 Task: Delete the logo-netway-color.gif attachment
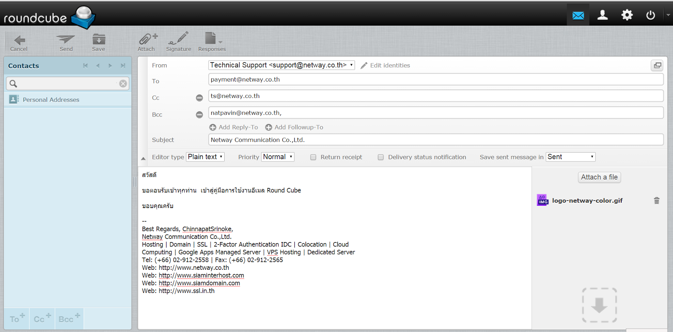[657, 200]
